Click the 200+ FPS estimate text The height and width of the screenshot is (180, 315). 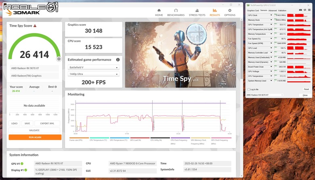[x=94, y=82]
